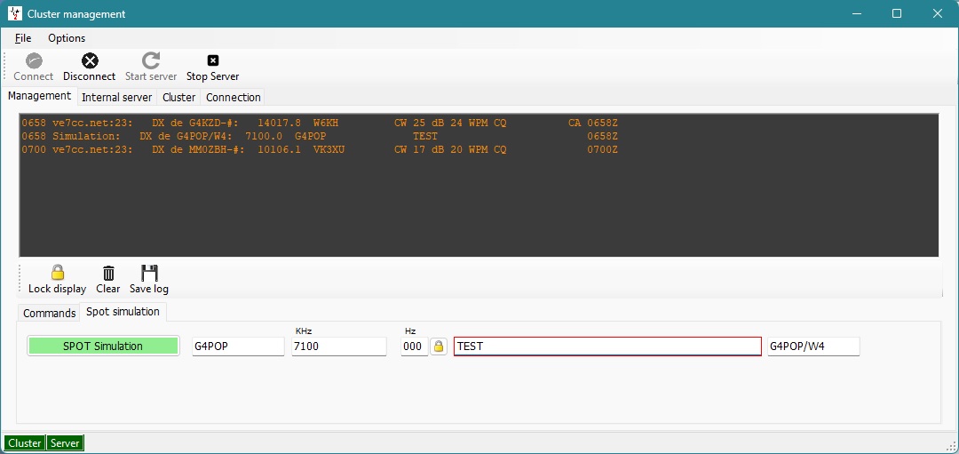
Task: Click the green SPOT Simulation button
Action: (103, 346)
